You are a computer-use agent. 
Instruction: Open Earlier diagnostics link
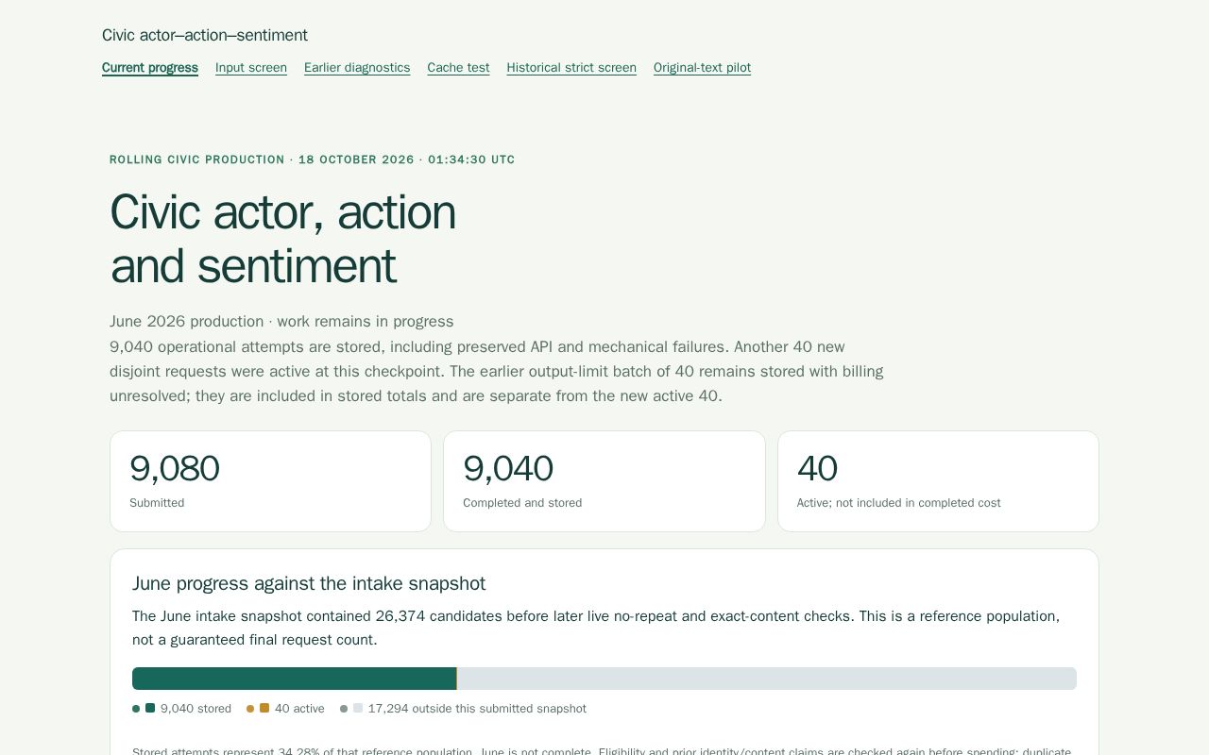click(x=357, y=68)
